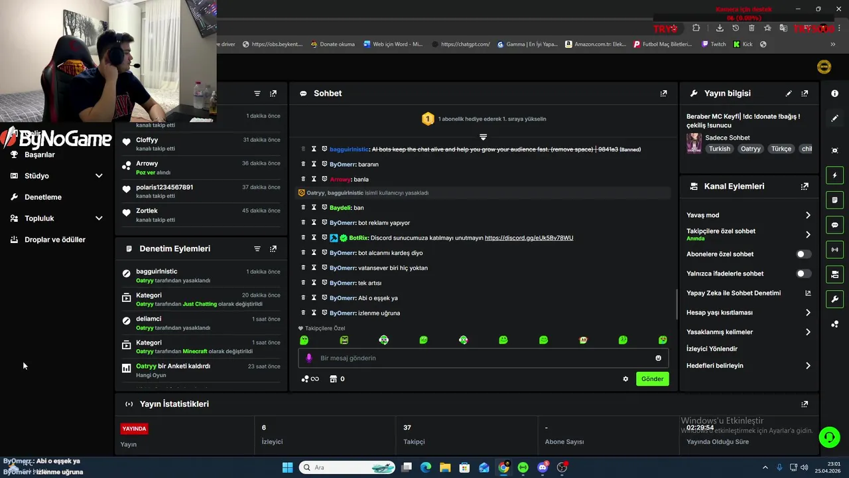
Task: Click the chat panel scrollbar
Action: click(677, 303)
